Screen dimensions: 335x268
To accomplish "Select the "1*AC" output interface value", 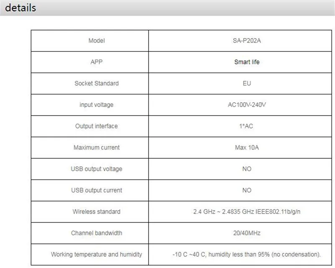I will [247, 126].
